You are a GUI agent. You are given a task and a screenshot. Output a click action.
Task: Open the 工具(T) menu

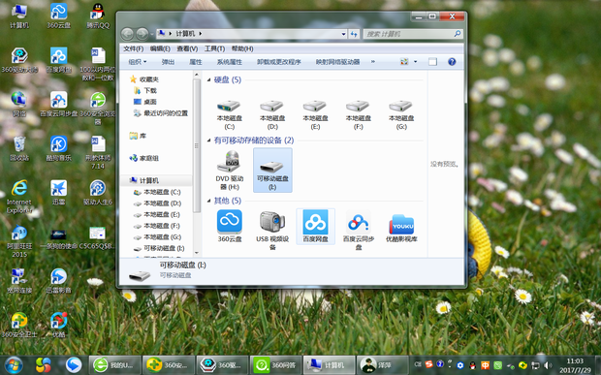(214, 48)
